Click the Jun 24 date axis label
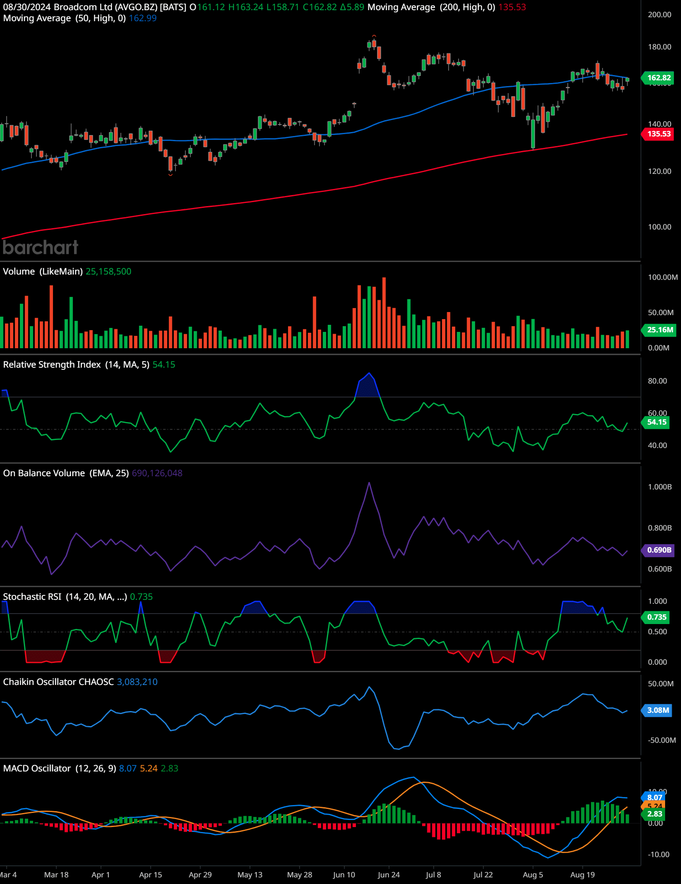 click(389, 875)
